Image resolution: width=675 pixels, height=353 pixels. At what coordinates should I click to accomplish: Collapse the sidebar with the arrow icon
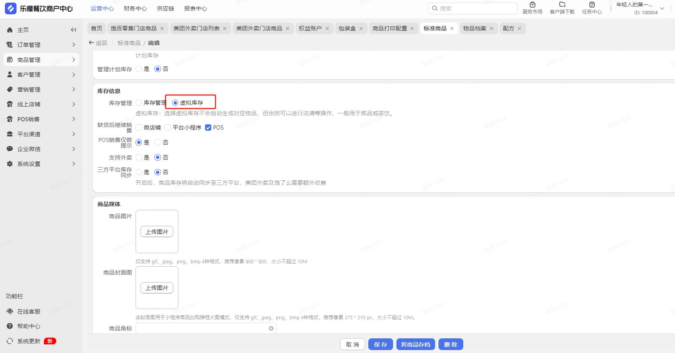click(74, 30)
